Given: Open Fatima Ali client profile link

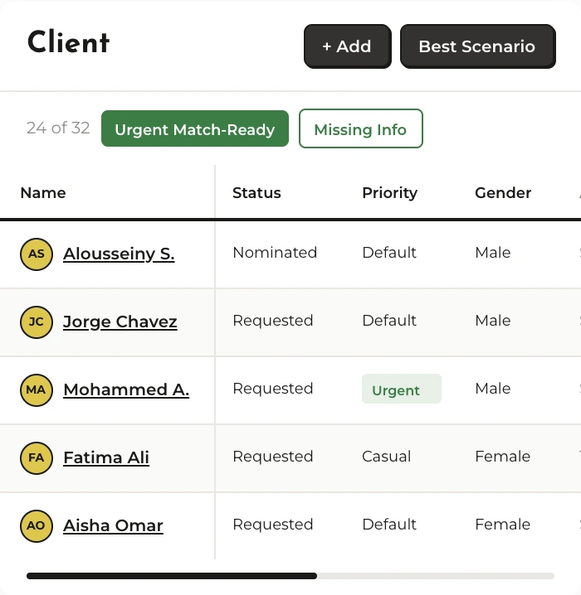Looking at the screenshot, I should (x=106, y=457).
